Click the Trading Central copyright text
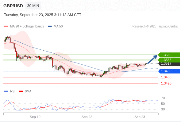 (x=155, y=27)
